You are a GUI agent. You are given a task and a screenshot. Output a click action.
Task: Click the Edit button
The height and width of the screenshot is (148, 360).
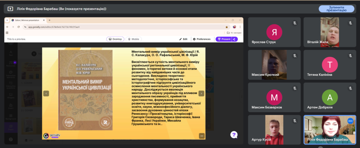pos(183,39)
